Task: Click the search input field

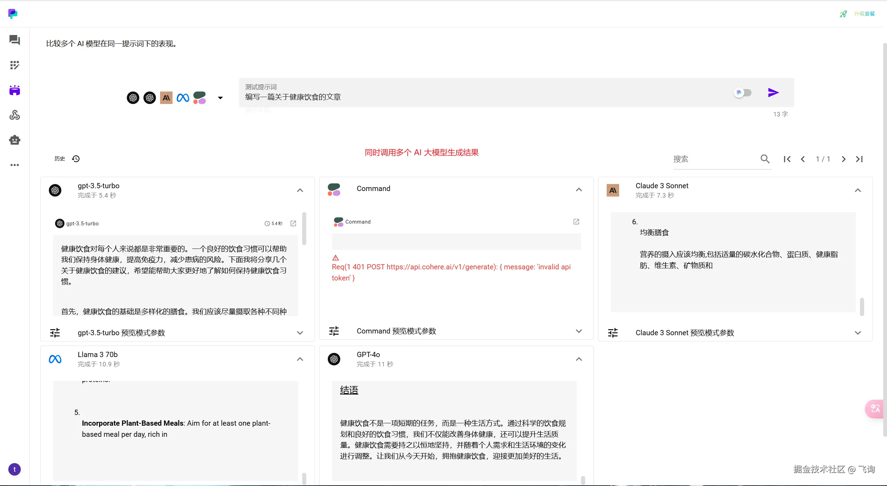Action: 714,159
